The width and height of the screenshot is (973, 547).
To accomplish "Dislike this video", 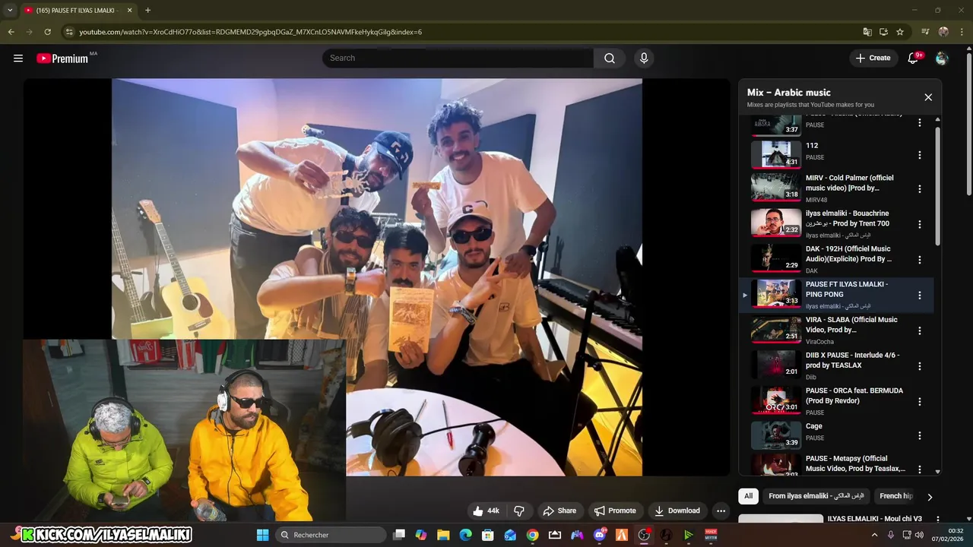I will [x=519, y=511].
